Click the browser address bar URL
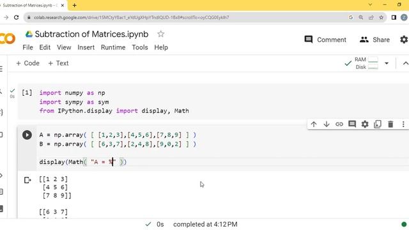 132,17
